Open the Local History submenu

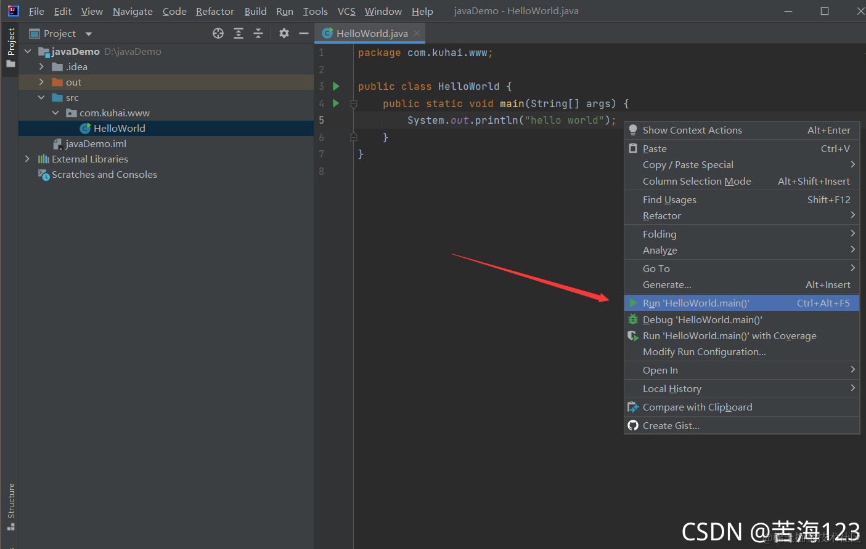(742, 388)
